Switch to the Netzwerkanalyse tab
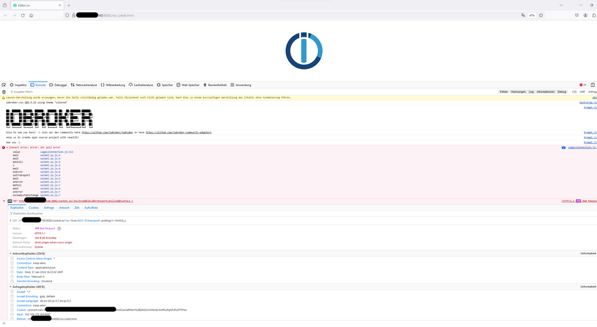597x327 pixels. click(x=84, y=85)
